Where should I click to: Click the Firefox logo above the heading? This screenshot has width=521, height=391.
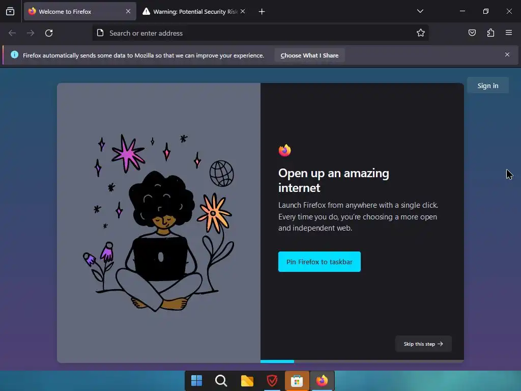point(285,151)
